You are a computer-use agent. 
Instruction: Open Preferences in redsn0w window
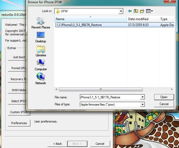19,123
